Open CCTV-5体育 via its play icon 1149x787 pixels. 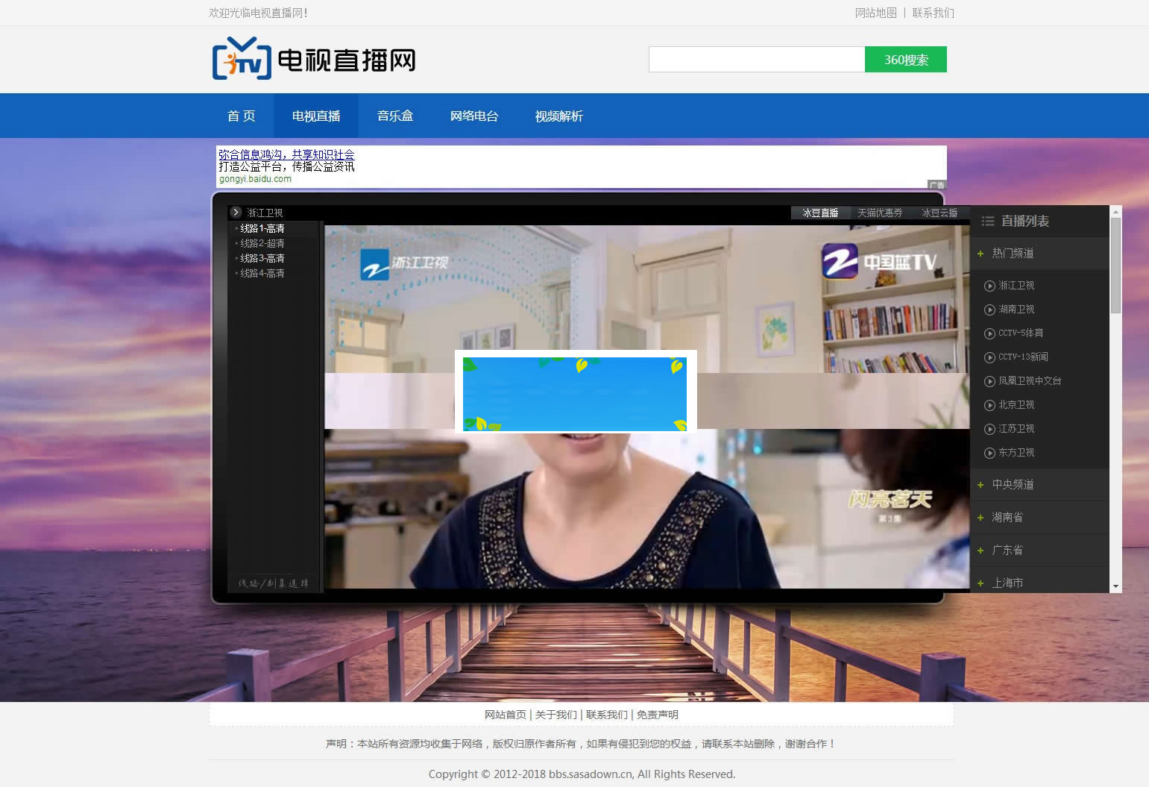click(x=989, y=333)
